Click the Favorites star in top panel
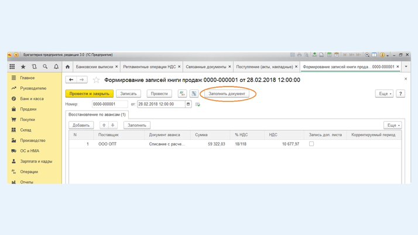This screenshot has width=418, height=235. pyautogui.click(x=23, y=67)
